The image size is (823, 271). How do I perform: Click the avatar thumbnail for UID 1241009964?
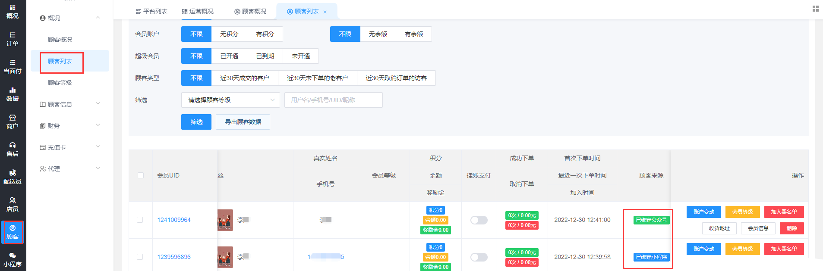pyautogui.click(x=225, y=220)
